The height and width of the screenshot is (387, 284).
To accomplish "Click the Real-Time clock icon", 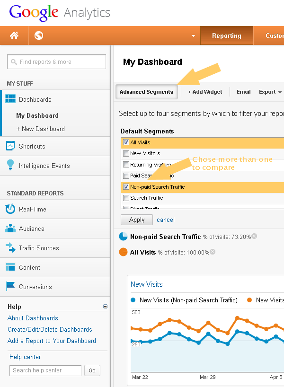I will [10, 209].
